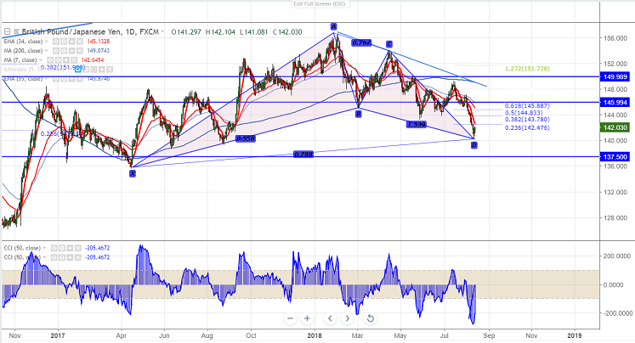
Task: Hide the MA (200, close) line
Action: pos(56,51)
